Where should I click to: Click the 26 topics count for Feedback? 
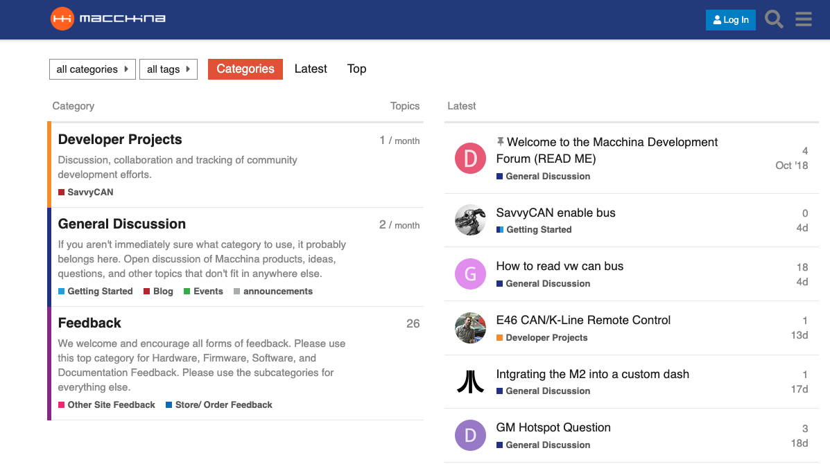click(413, 323)
